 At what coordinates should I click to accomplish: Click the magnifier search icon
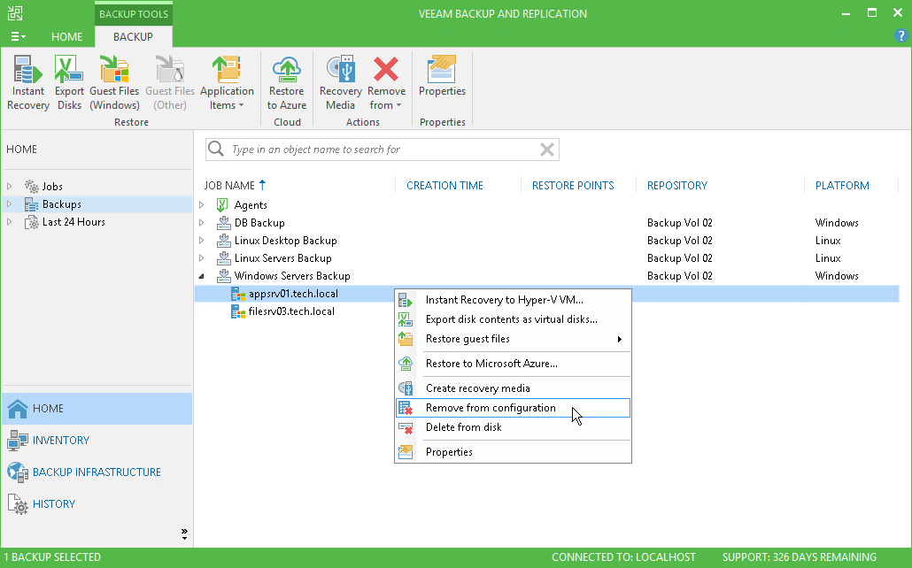coord(216,149)
